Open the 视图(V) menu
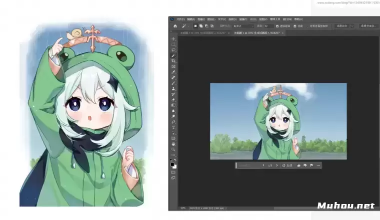The image size is (380, 220). 263,19
